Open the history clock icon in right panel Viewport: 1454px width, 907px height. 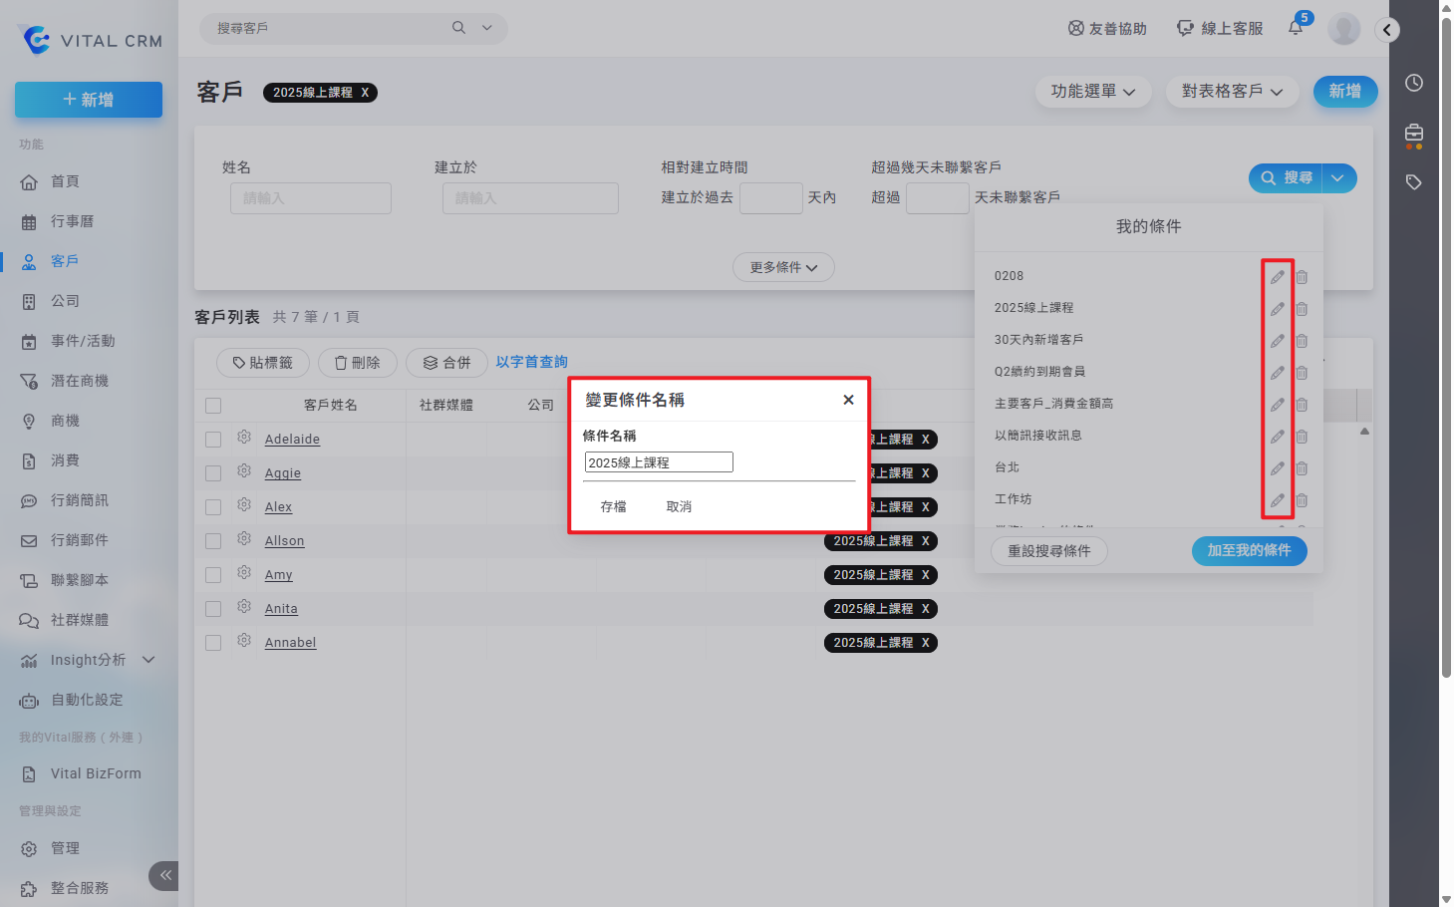(x=1413, y=83)
